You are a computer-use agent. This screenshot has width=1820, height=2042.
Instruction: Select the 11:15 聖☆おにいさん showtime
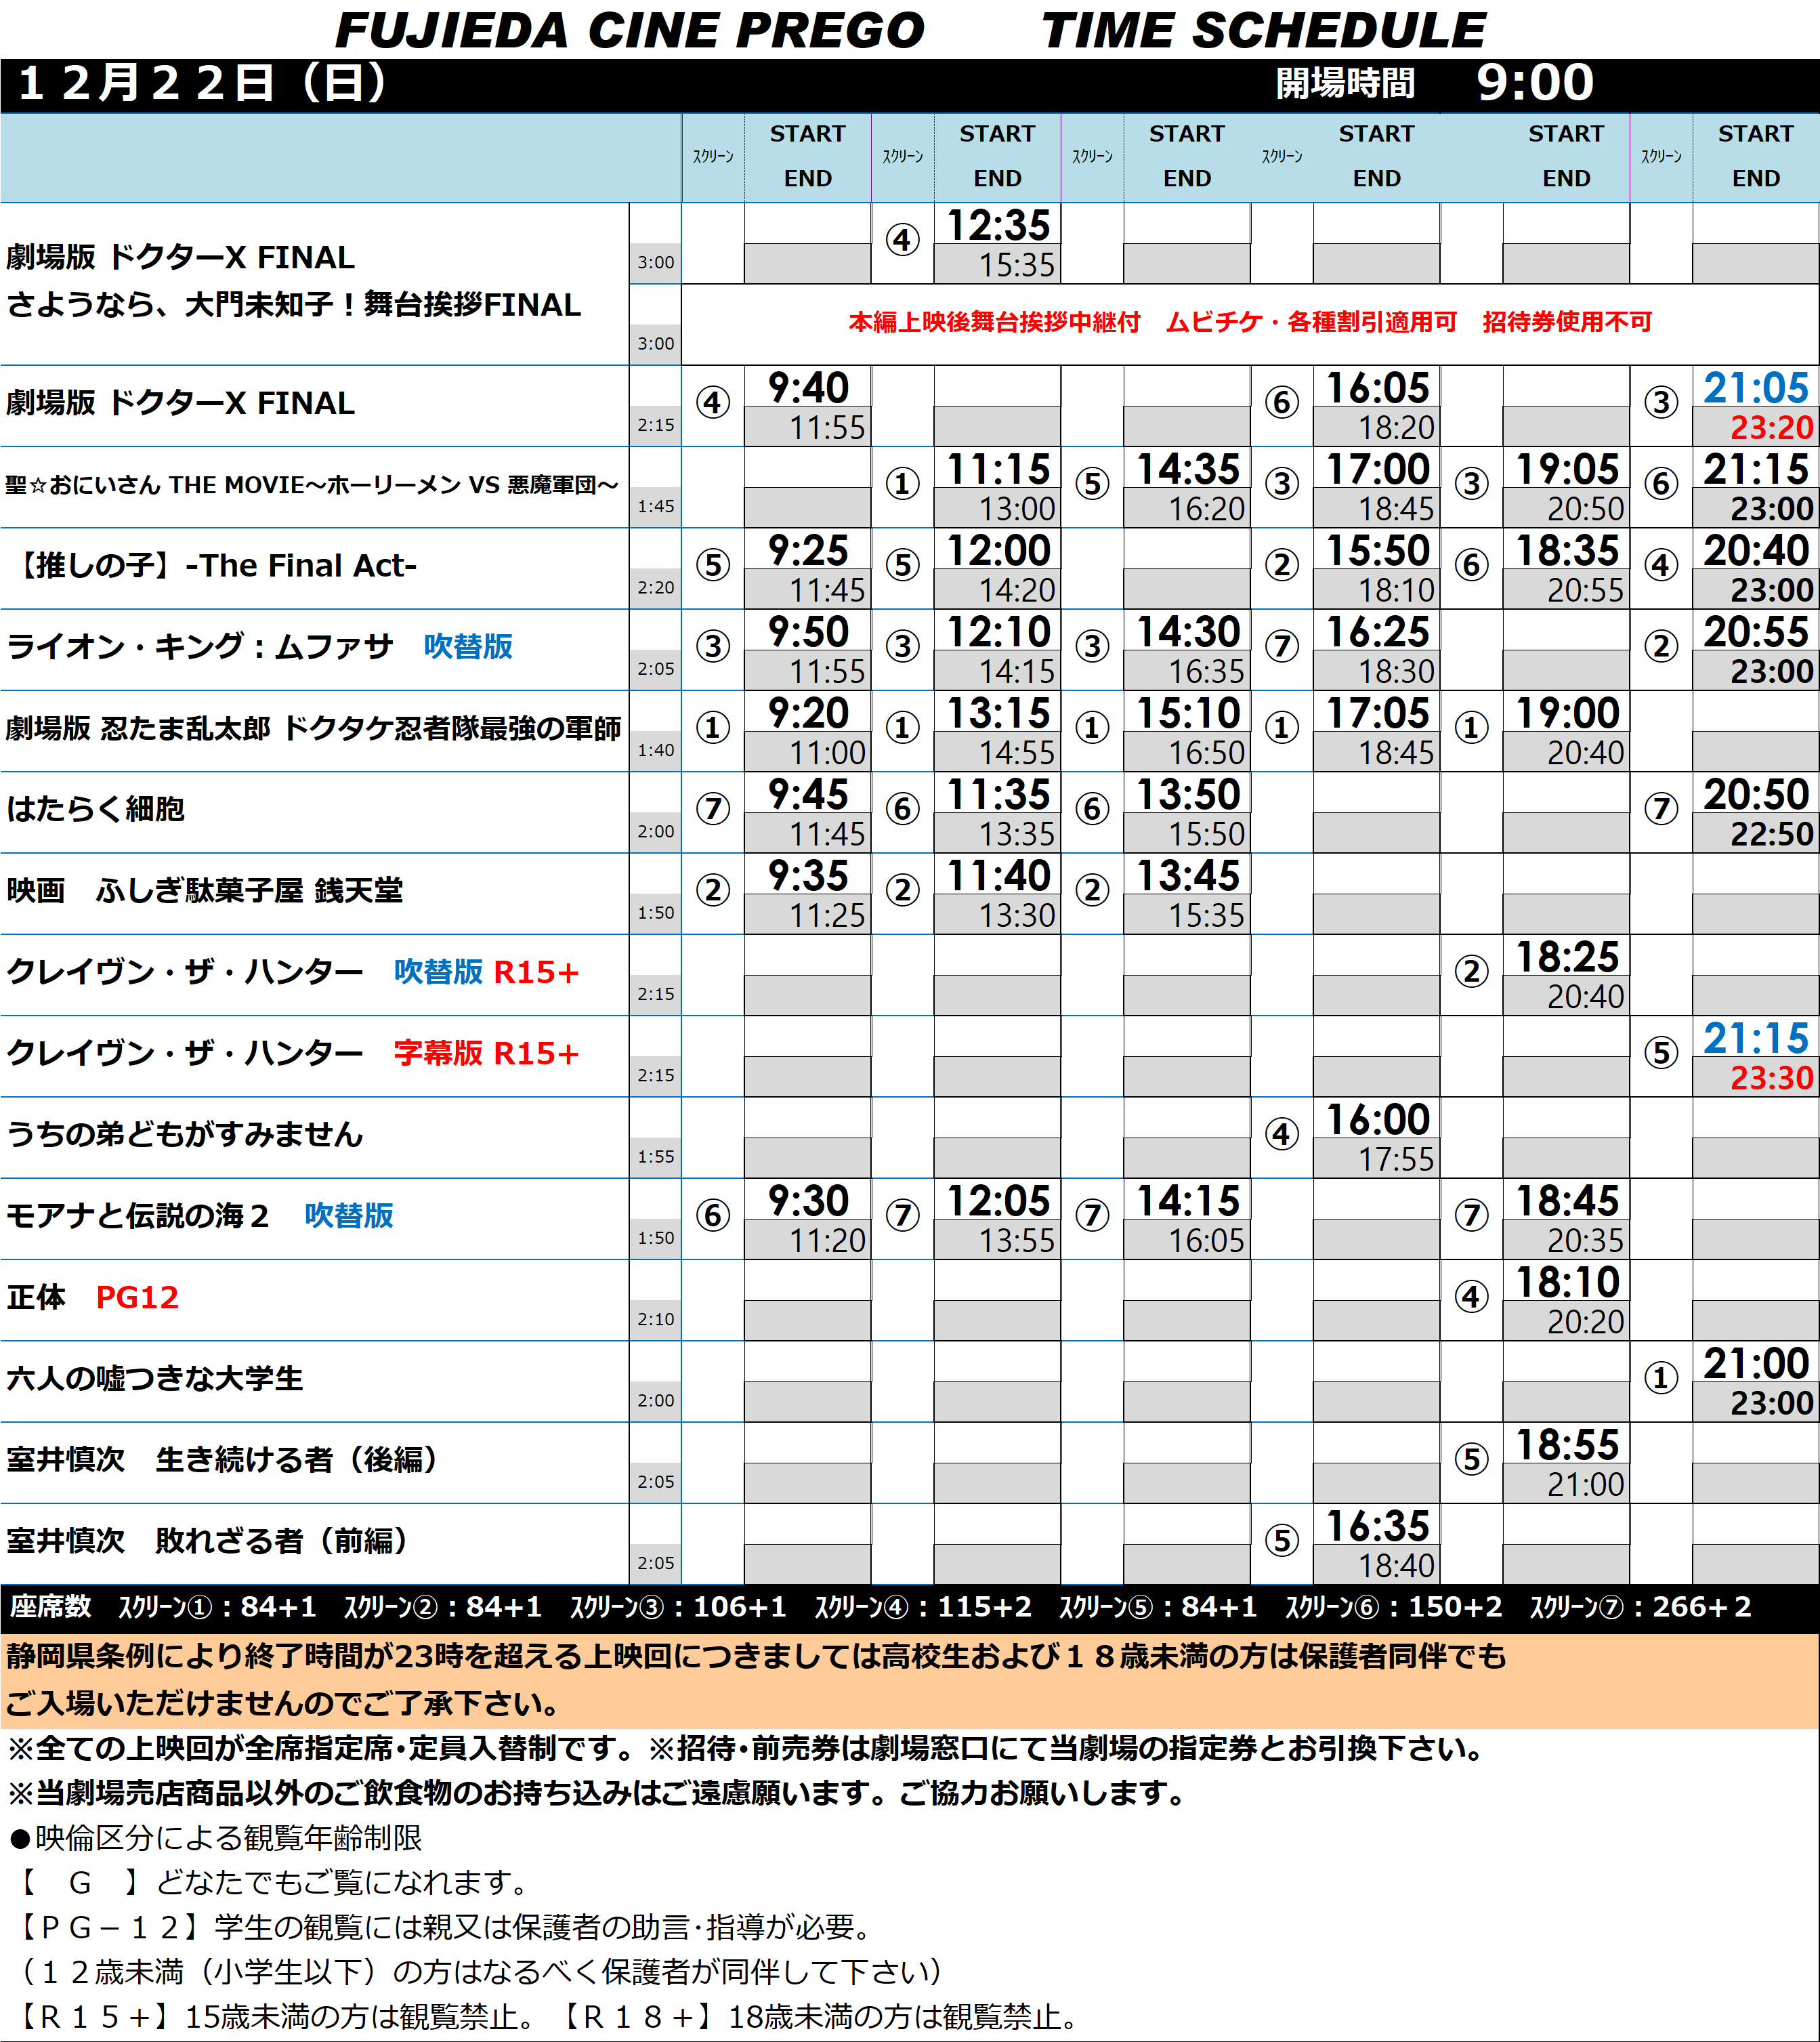pyautogui.click(x=998, y=469)
